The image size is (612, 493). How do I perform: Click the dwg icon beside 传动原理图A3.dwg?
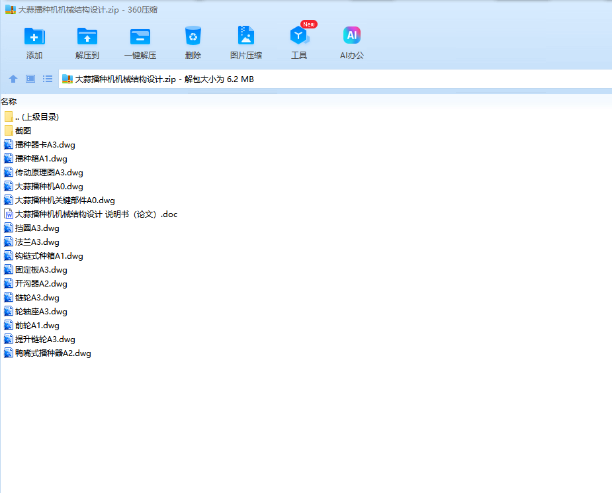[x=9, y=173]
